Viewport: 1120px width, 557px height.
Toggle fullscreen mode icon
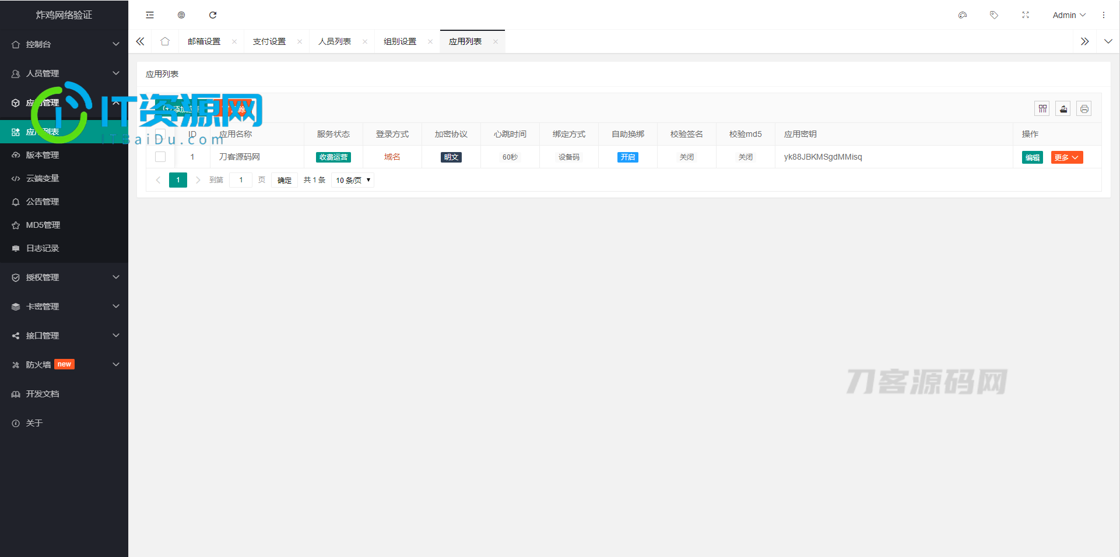(x=1026, y=15)
